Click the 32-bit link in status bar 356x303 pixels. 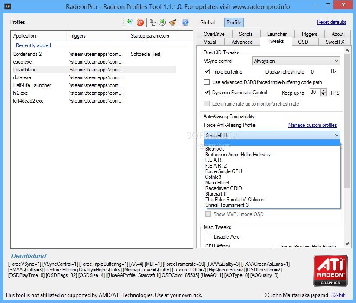point(338,295)
